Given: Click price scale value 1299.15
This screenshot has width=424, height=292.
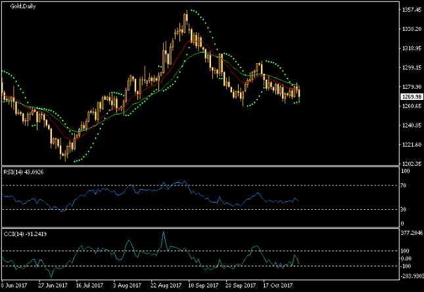Looking at the screenshot, I should (412, 67).
